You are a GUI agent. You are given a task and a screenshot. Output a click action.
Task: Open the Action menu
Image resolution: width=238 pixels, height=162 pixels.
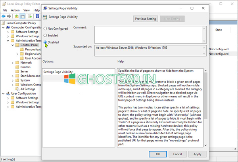(15, 10)
